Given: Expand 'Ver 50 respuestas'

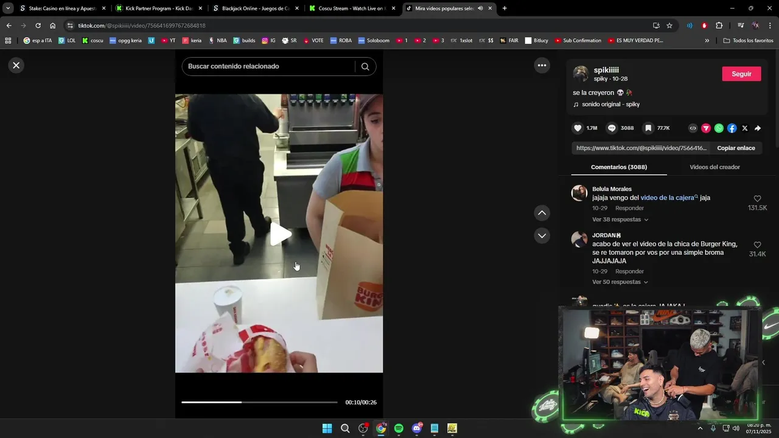Looking at the screenshot, I should 620,282.
